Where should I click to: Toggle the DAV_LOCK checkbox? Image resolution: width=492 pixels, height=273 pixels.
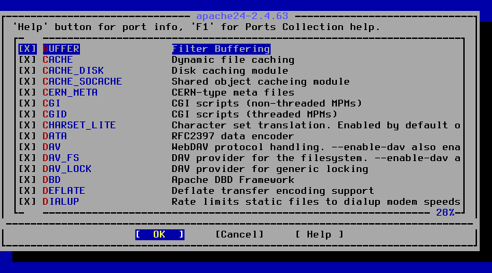(27, 169)
